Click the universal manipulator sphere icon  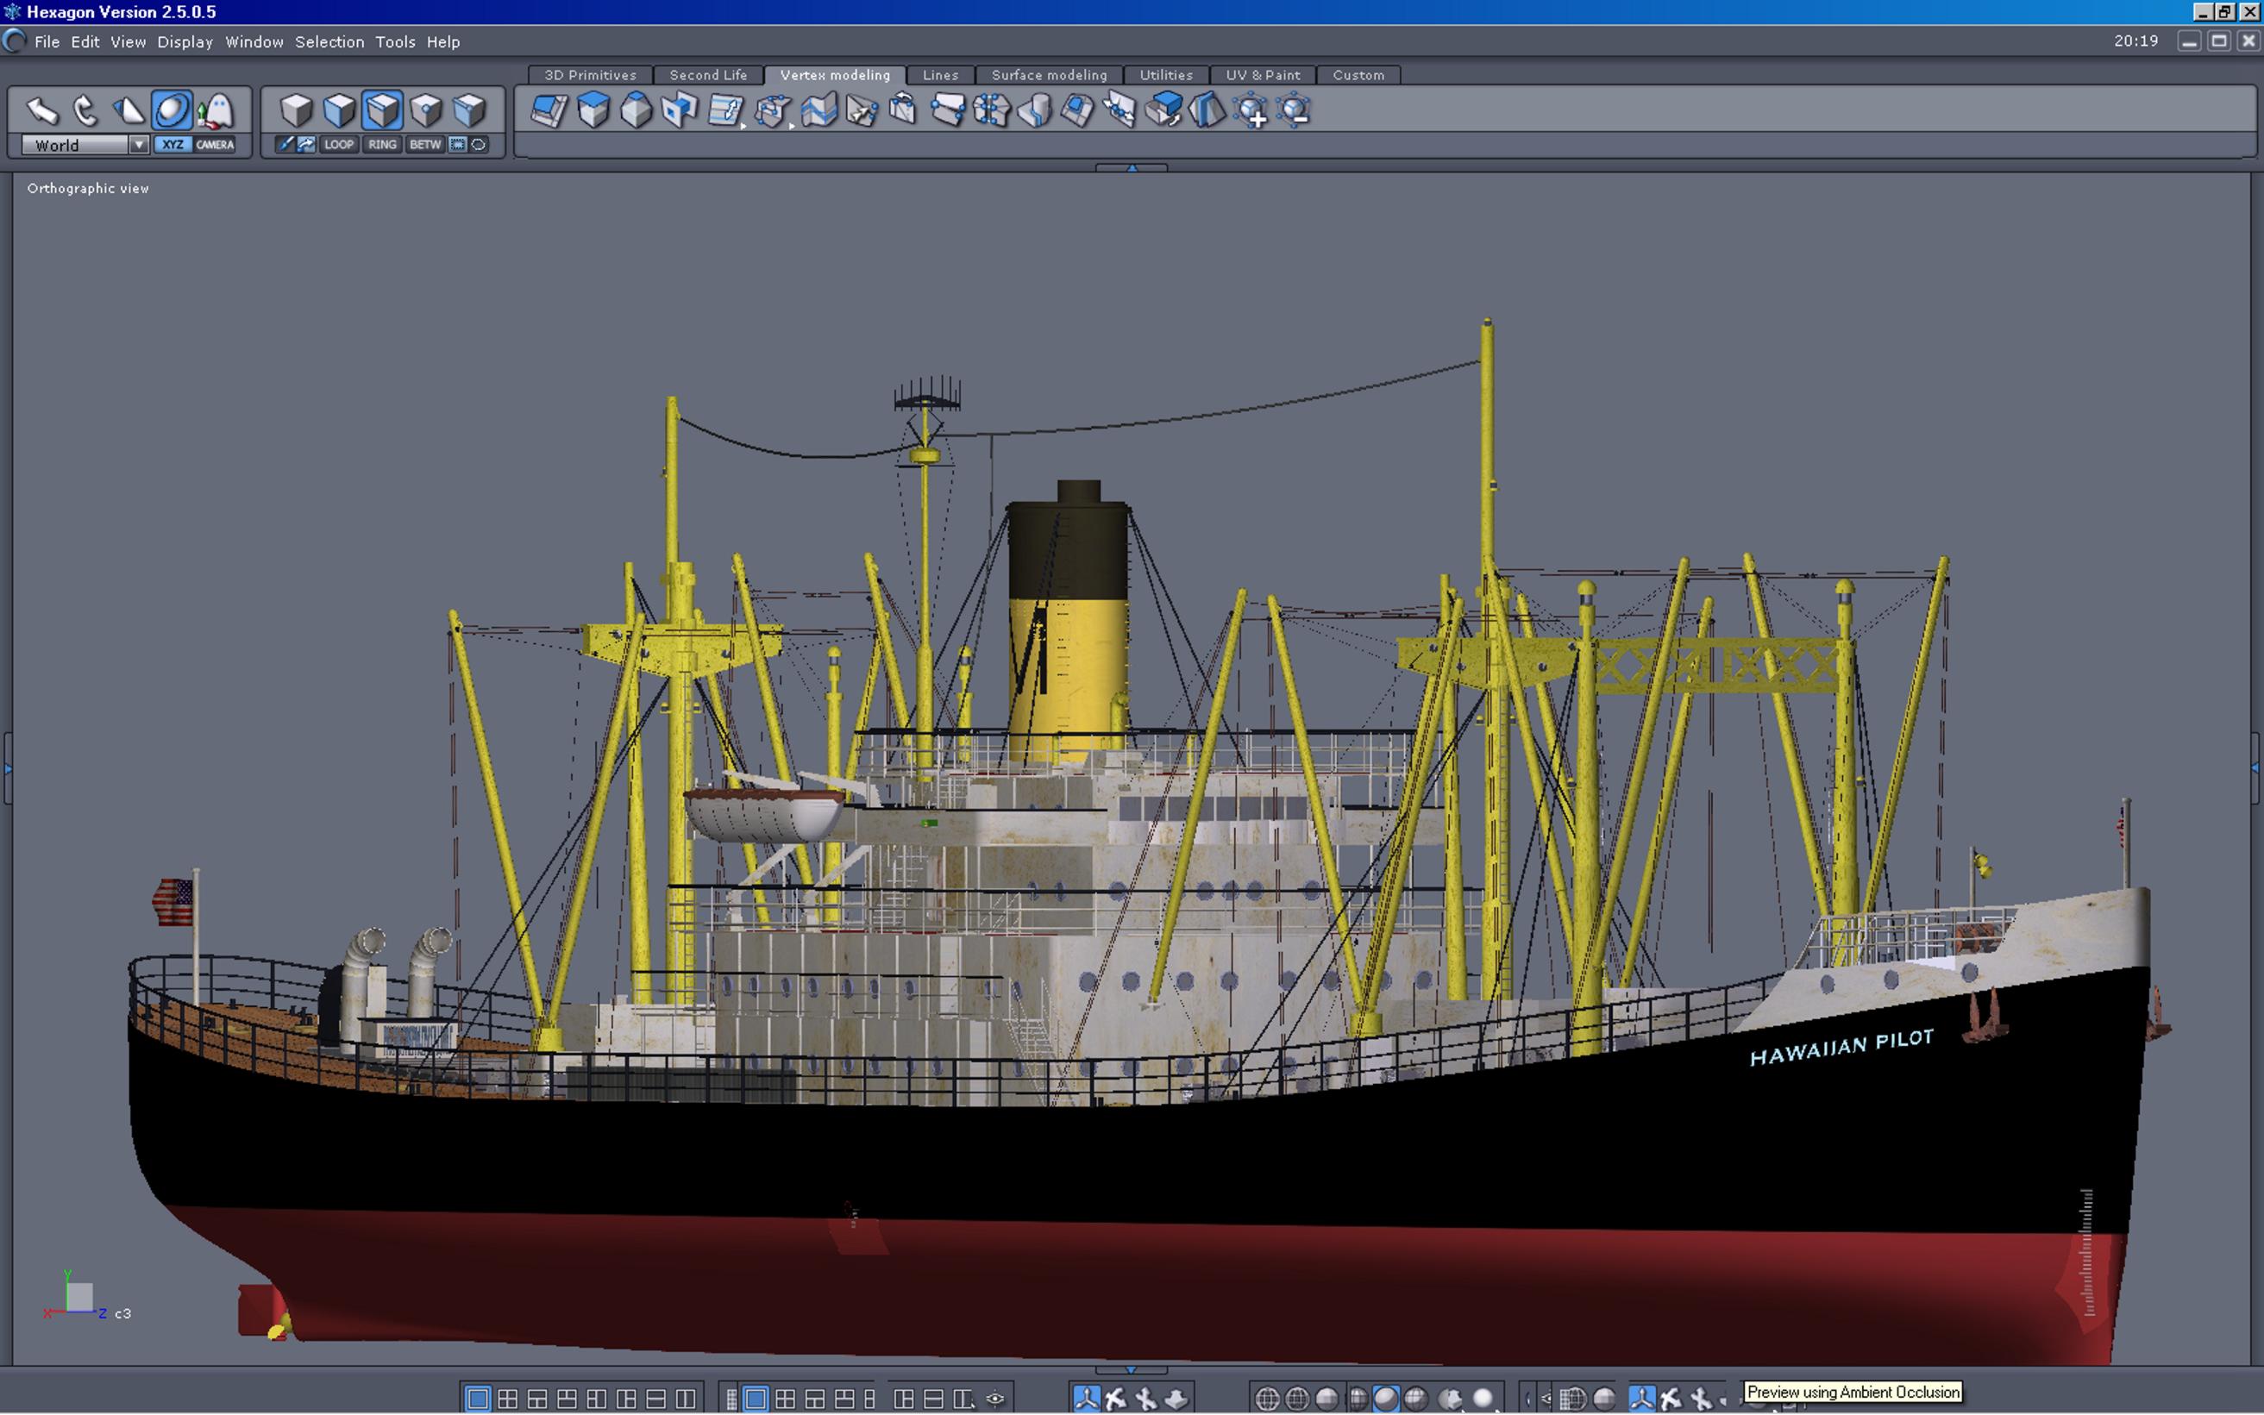point(172,110)
